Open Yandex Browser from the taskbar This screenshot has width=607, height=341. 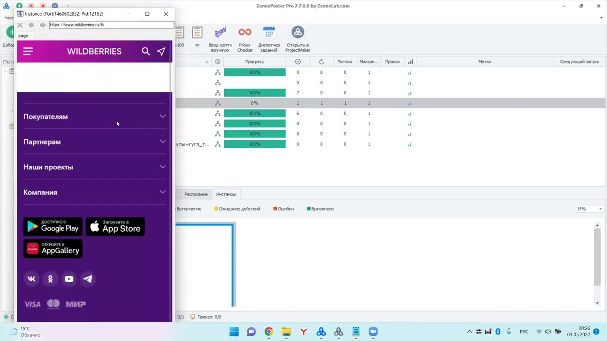click(x=303, y=332)
